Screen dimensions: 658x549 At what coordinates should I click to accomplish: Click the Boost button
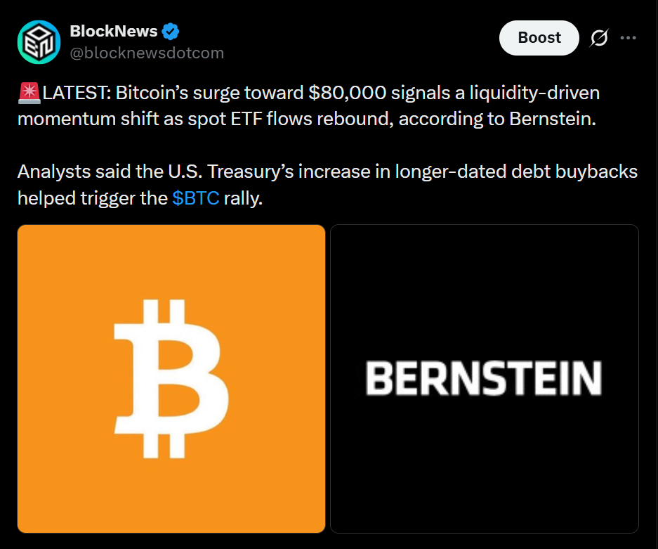pyautogui.click(x=539, y=38)
